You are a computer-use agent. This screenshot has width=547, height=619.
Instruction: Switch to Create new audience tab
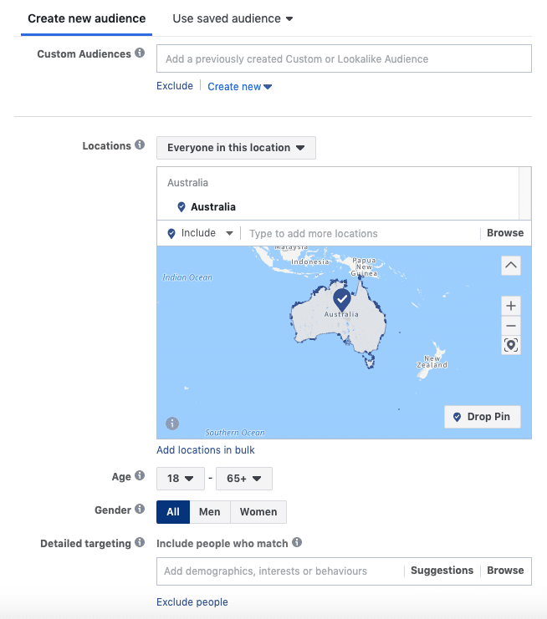[x=87, y=18]
